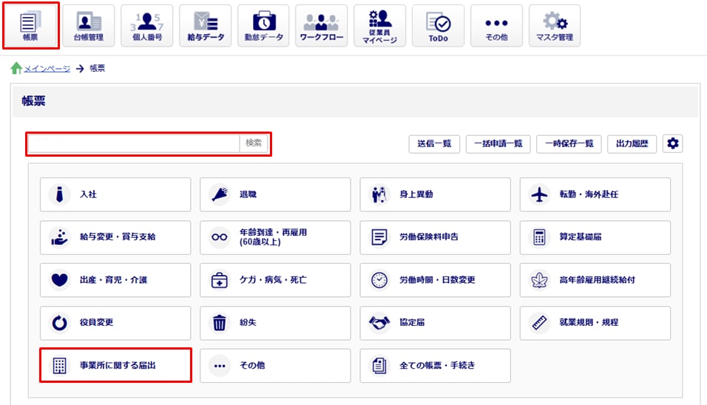Open 給与データ menu icon
707x405 pixels.
pyautogui.click(x=206, y=26)
